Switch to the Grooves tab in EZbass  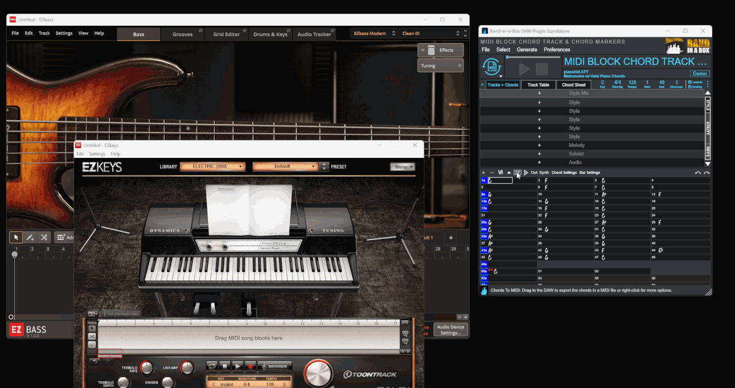[183, 34]
